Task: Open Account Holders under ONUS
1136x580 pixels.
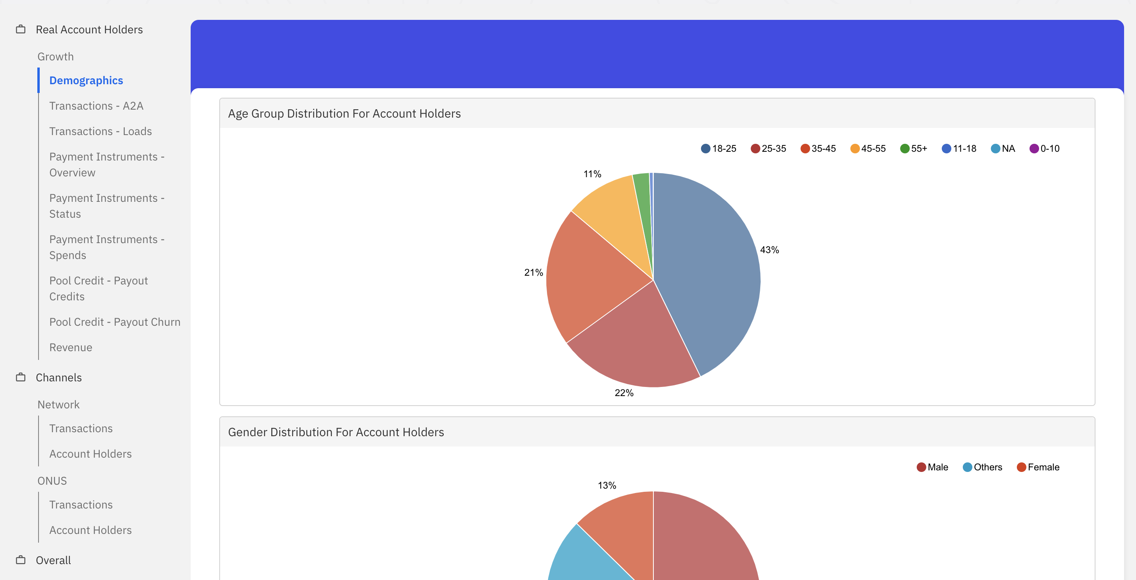Action: tap(91, 530)
